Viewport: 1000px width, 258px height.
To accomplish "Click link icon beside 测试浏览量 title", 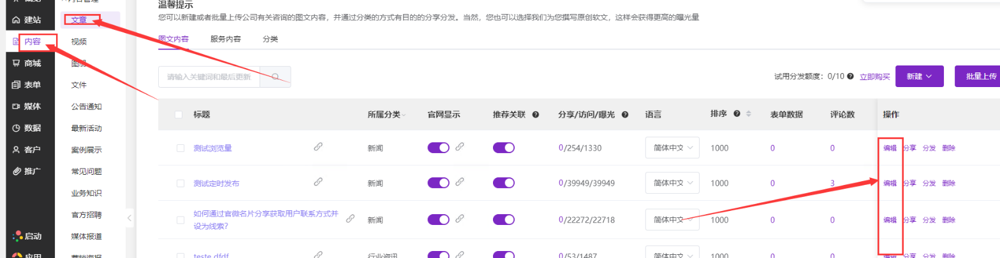I will pos(318,147).
